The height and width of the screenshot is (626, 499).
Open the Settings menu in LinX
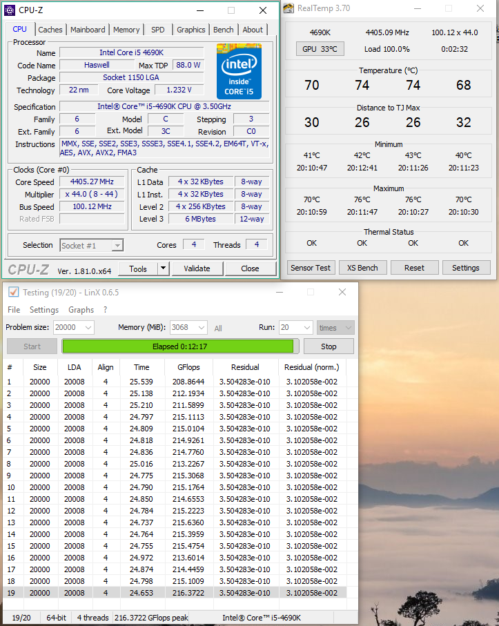(44, 310)
